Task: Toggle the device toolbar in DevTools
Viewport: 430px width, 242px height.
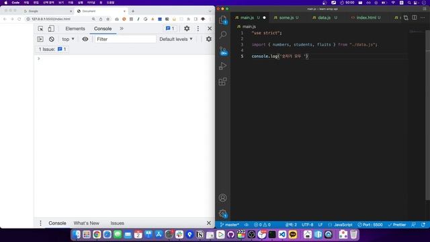Action: pyautogui.click(x=51, y=28)
